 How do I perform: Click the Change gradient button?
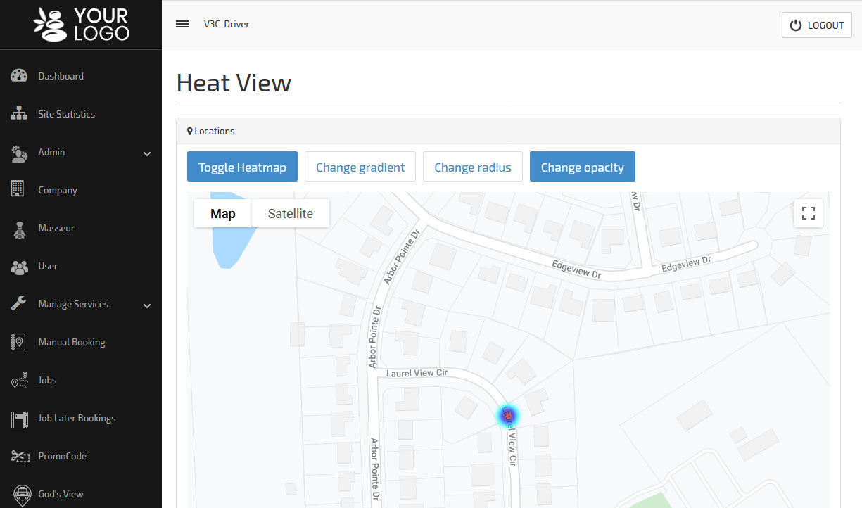360,167
